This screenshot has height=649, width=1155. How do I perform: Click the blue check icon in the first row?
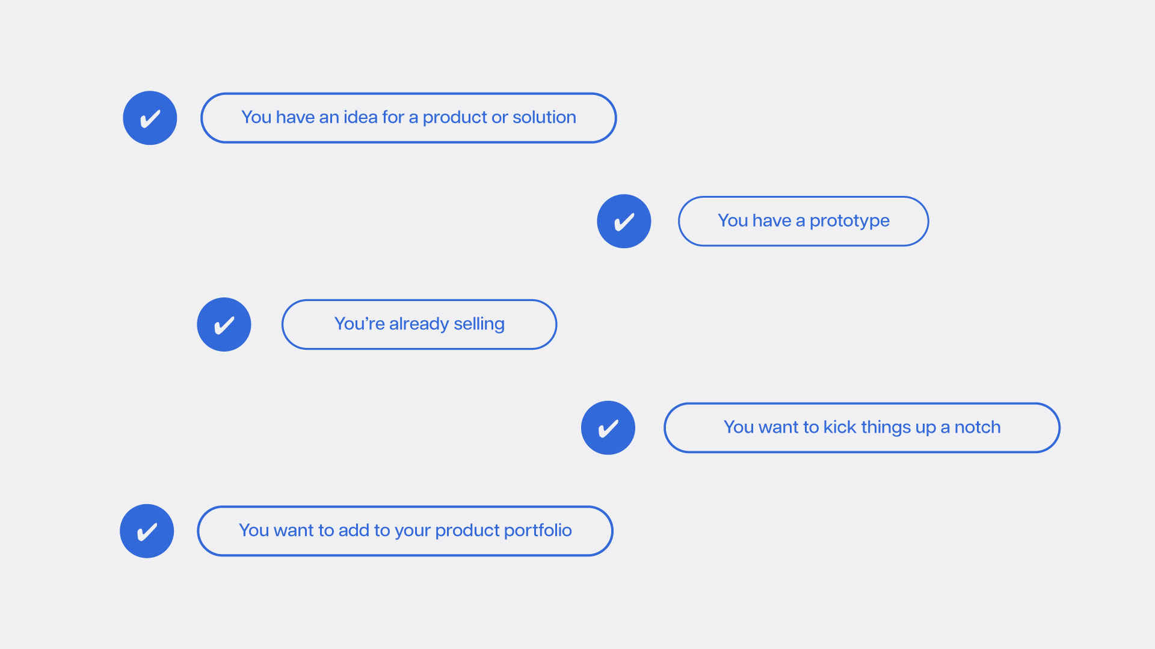pos(150,118)
